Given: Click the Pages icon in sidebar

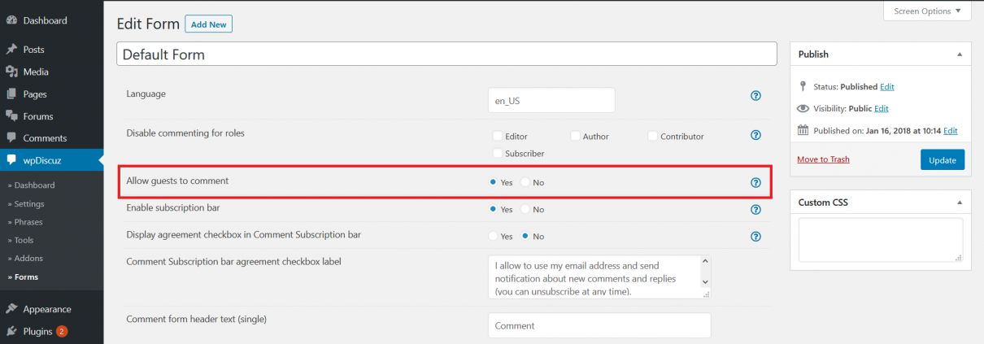Looking at the screenshot, I should 11,94.
